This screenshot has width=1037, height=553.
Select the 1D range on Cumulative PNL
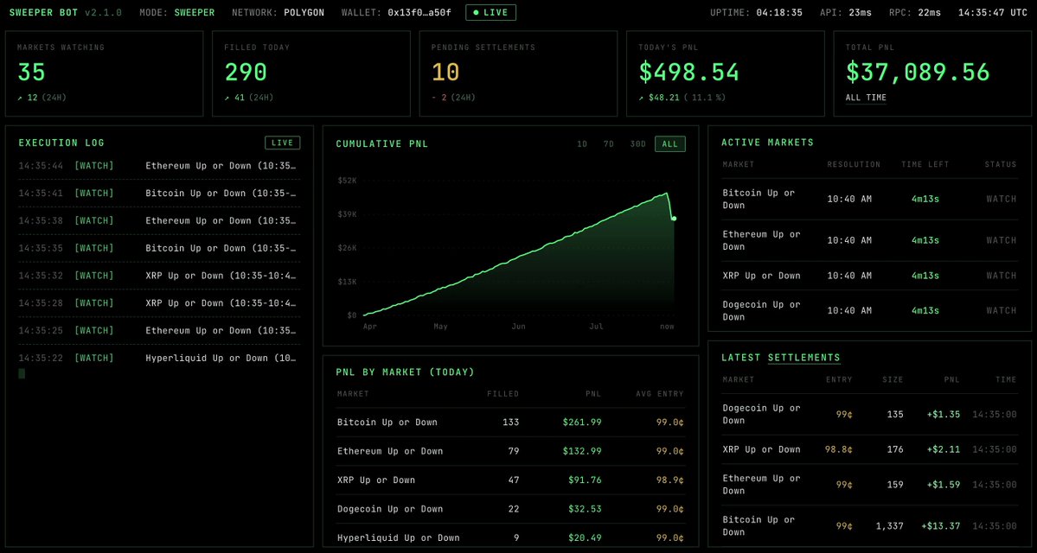(x=582, y=144)
